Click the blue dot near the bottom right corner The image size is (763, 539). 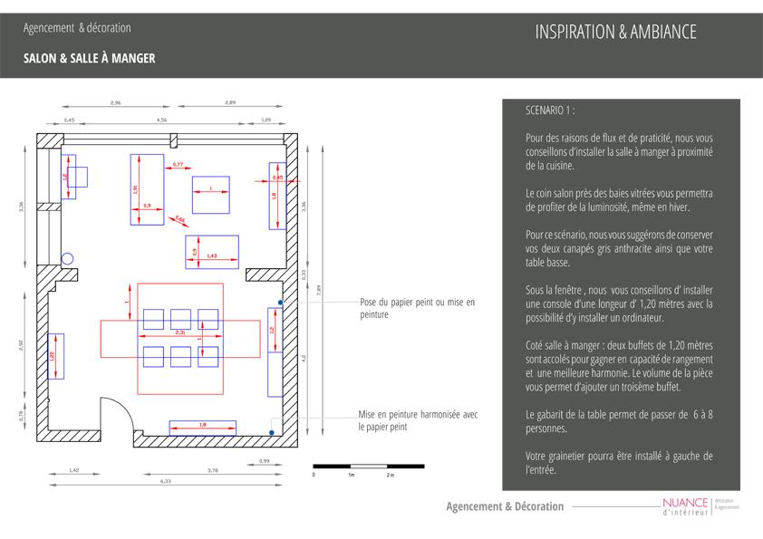pyautogui.click(x=271, y=433)
